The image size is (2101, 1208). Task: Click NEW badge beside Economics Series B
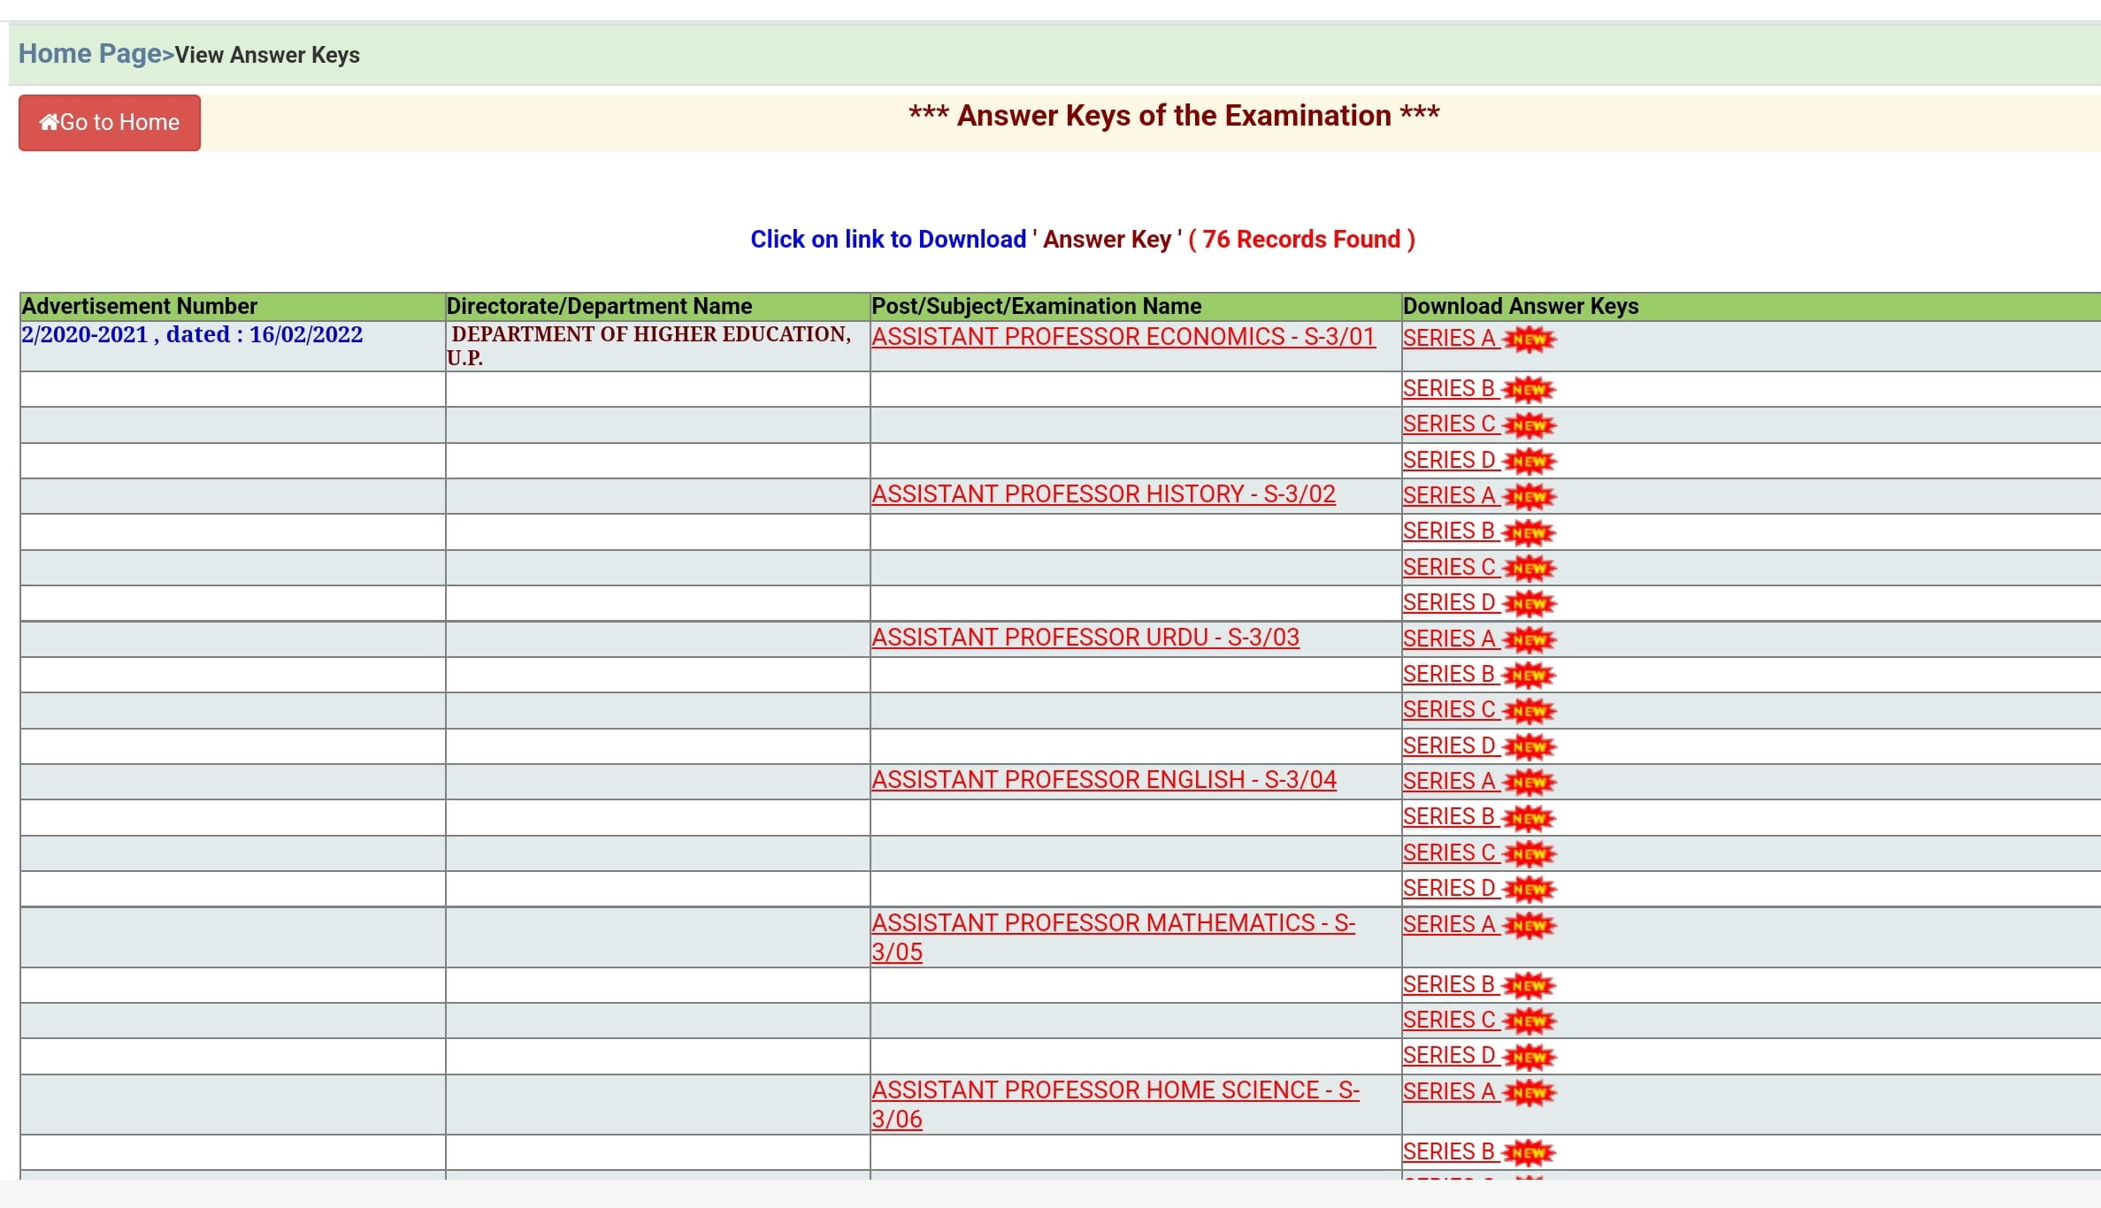click(x=1529, y=389)
